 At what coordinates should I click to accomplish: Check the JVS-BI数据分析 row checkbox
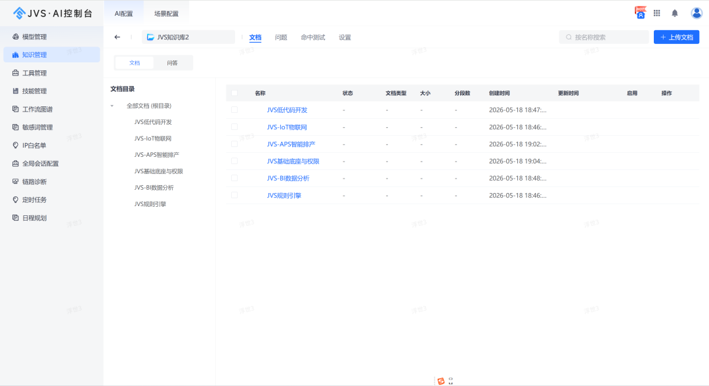pyautogui.click(x=234, y=178)
